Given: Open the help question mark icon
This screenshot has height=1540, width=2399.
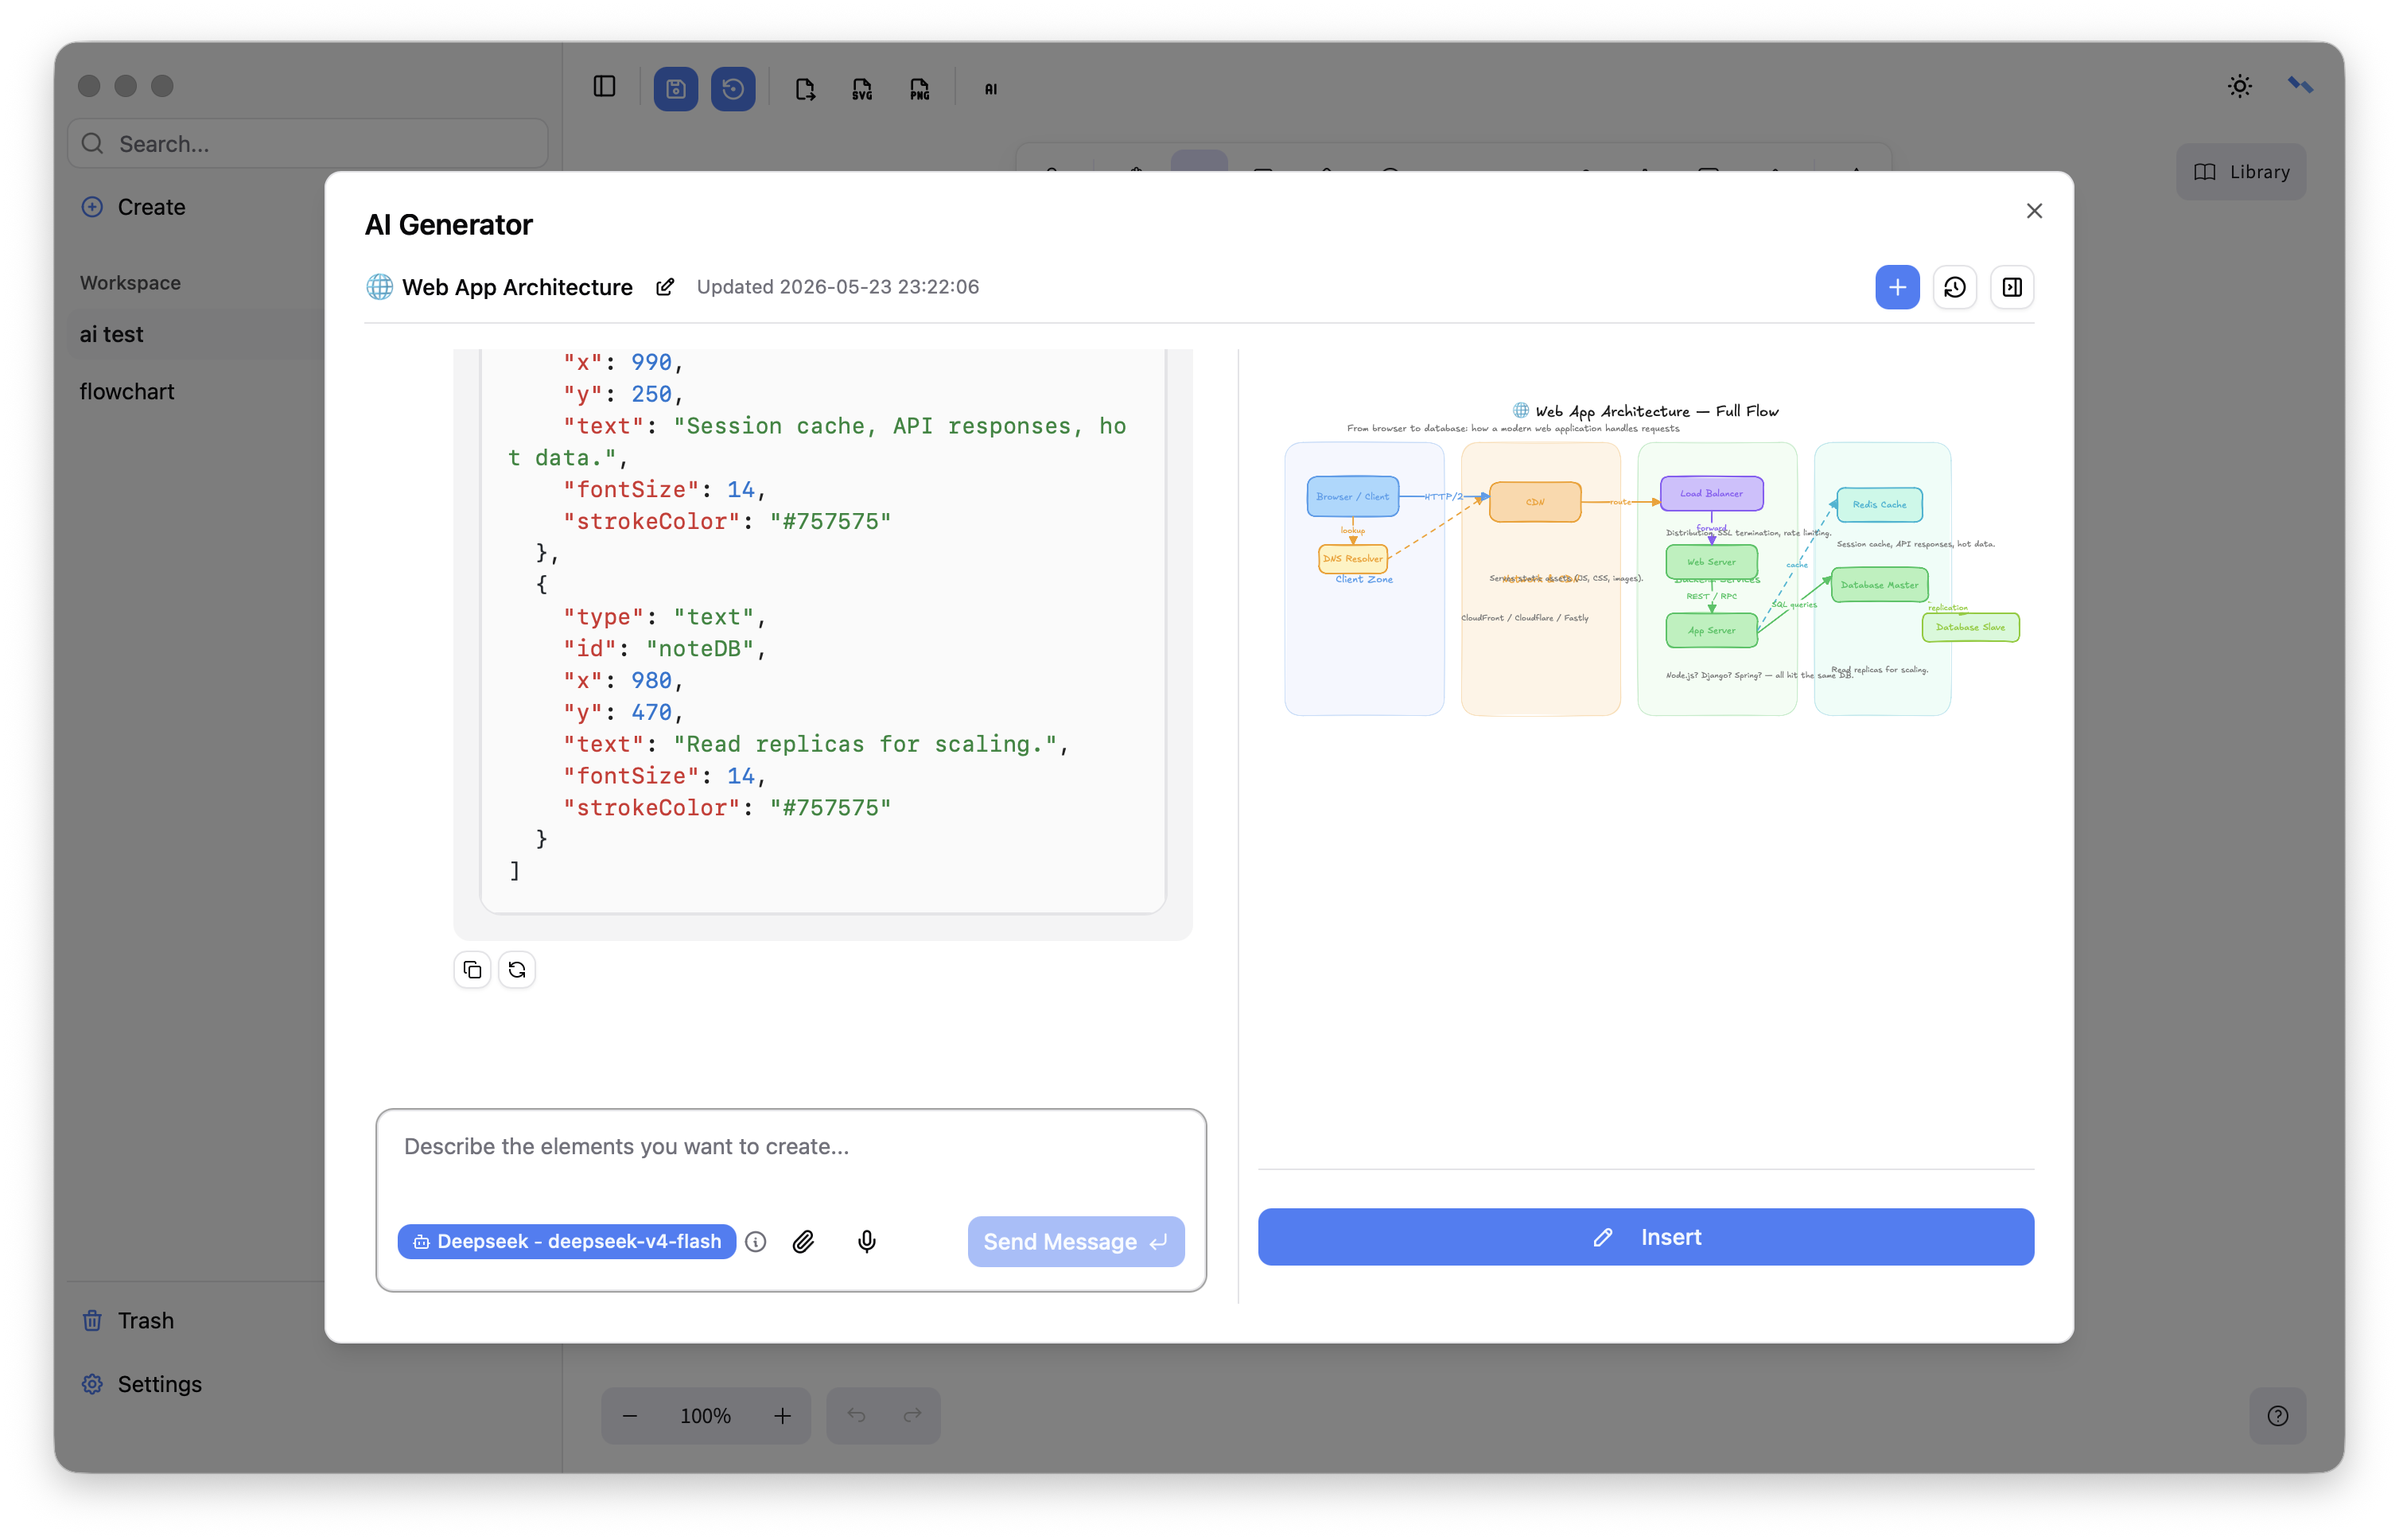Looking at the screenshot, I should pyautogui.click(x=2278, y=1415).
